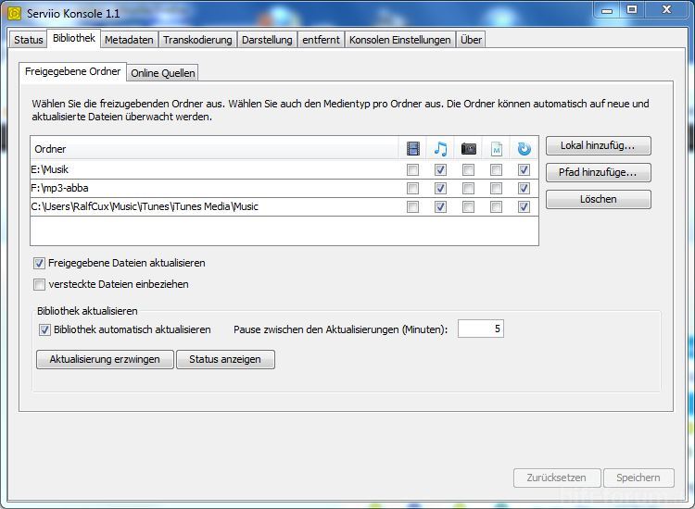Uncheck 'Freigegebene Dateien aktualisieren'
The height and width of the screenshot is (509, 695).
click(39, 264)
